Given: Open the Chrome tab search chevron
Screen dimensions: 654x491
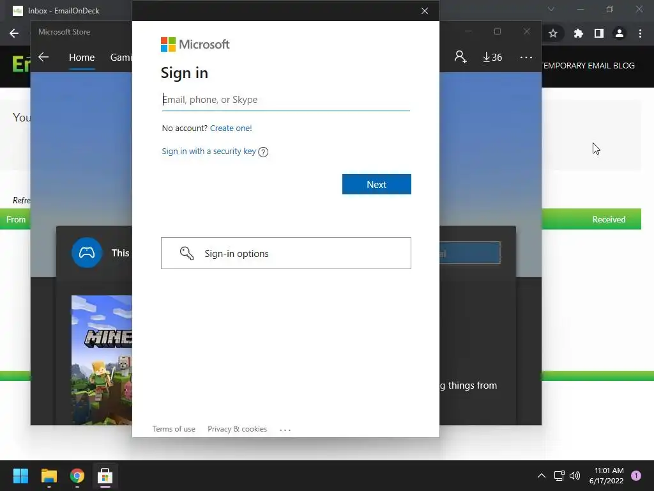Looking at the screenshot, I should click(551, 9).
